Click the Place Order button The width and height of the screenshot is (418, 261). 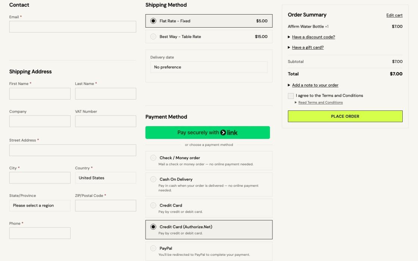pos(345,116)
